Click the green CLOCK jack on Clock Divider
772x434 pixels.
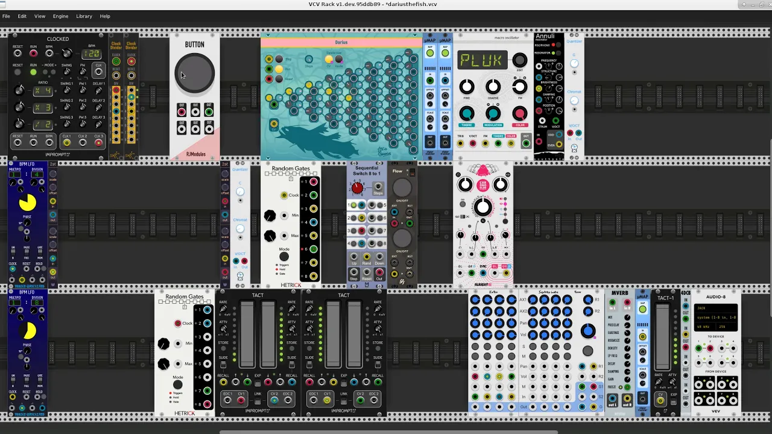point(116,61)
